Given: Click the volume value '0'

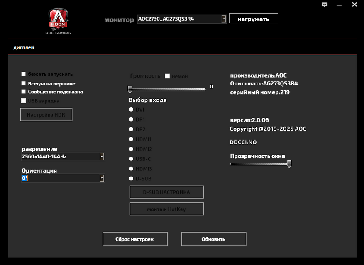Looking at the screenshot, I should [211, 87].
